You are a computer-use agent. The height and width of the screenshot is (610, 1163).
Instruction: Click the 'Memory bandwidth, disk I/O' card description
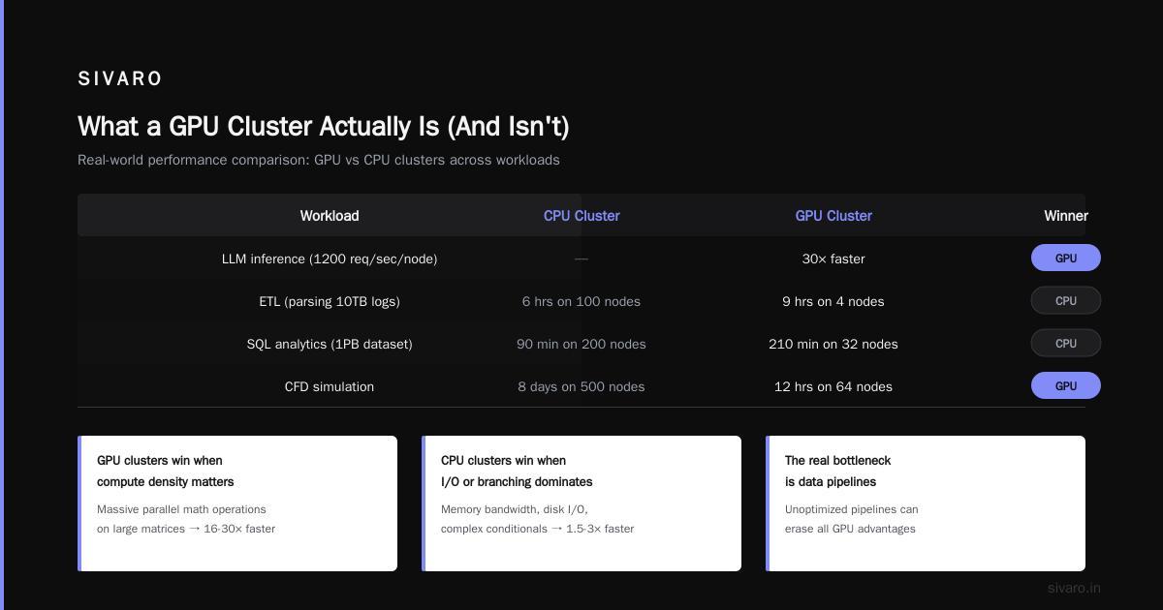click(x=538, y=519)
